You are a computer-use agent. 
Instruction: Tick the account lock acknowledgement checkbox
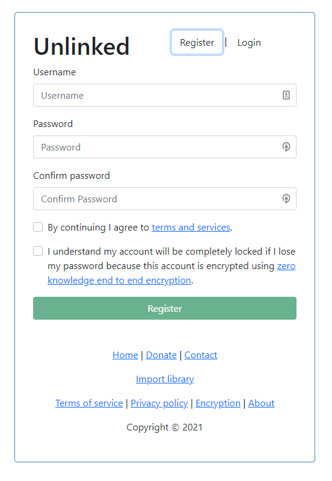point(38,251)
